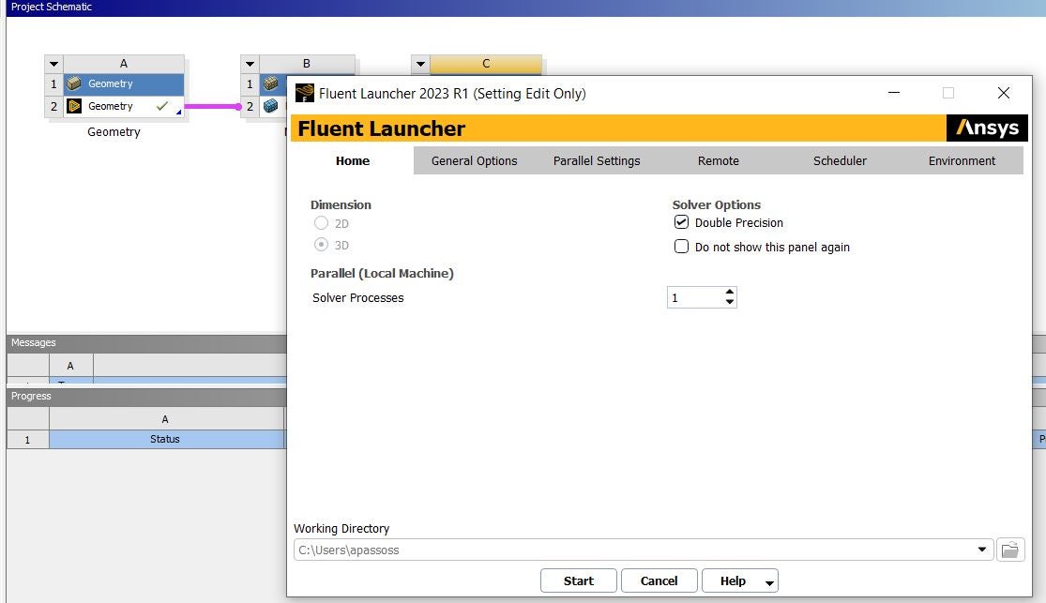Enable Do not show this panel again
Screen dimensions: 1046x603
pos(681,247)
